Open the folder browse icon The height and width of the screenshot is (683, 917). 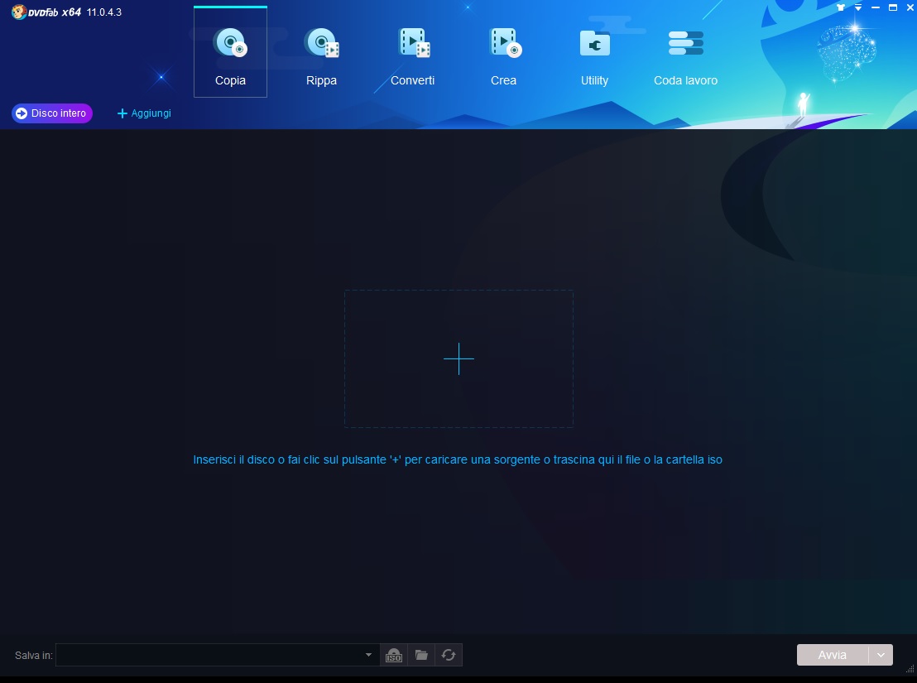[x=421, y=655]
